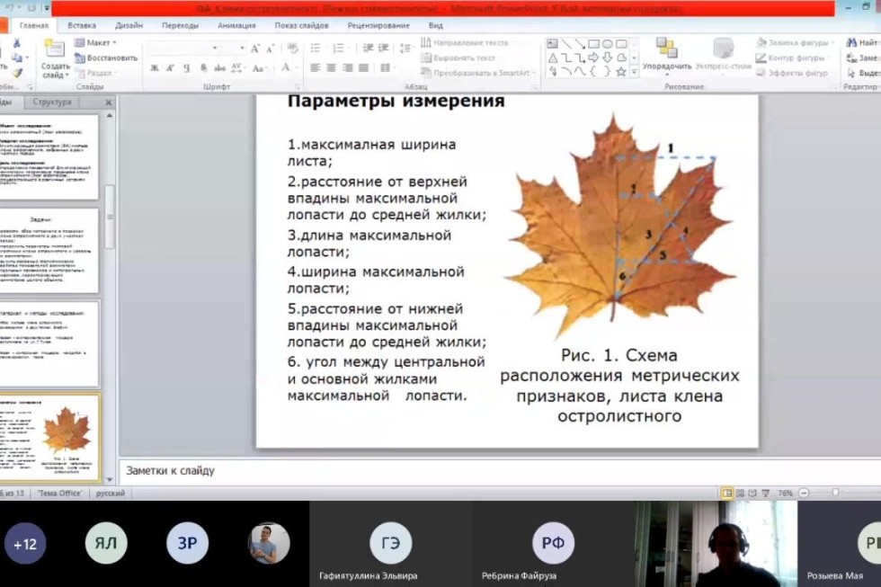Open the Вставка ribbon tab
The height and width of the screenshot is (587, 881).
pyautogui.click(x=82, y=26)
